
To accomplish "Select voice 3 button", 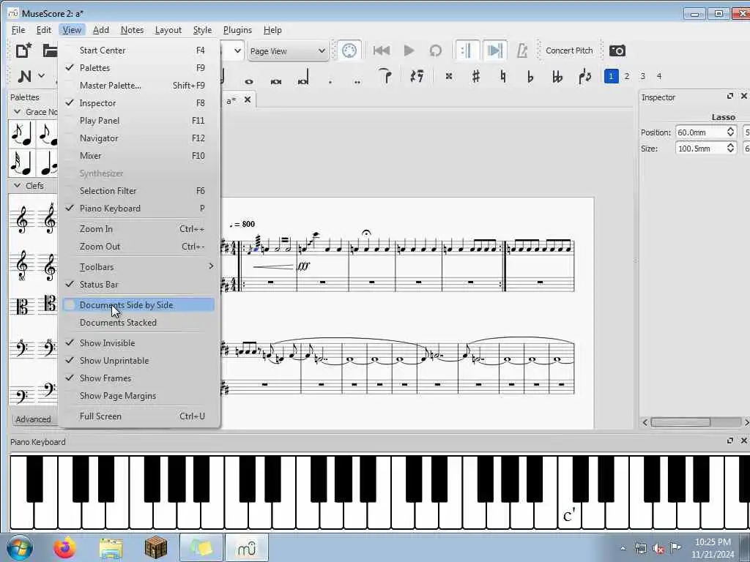I will click(642, 76).
